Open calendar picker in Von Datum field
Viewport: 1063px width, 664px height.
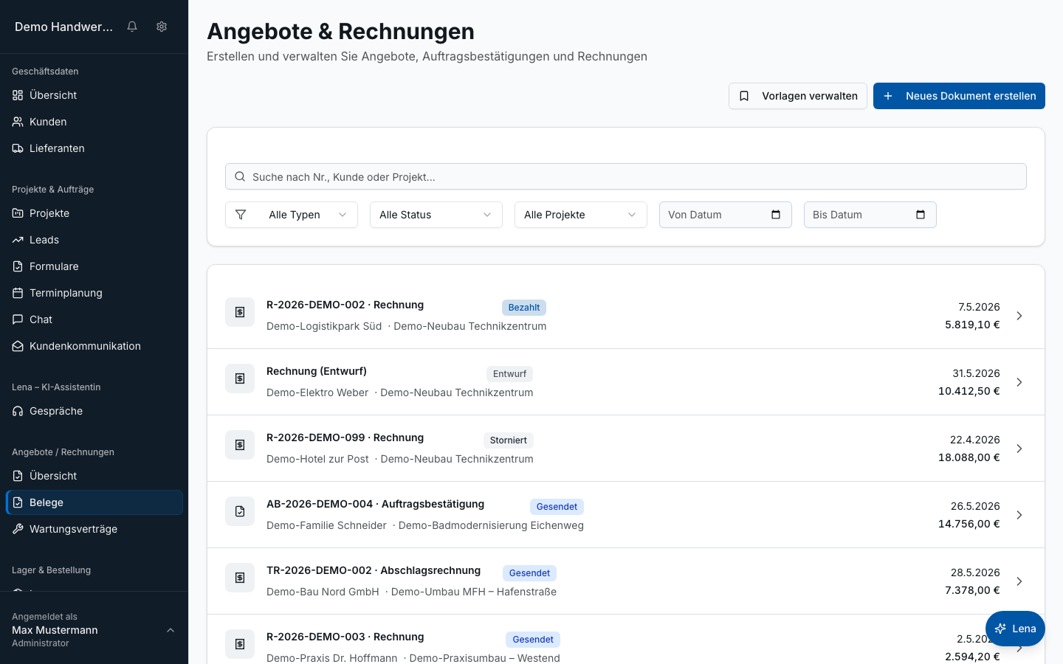tap(776, 215)
